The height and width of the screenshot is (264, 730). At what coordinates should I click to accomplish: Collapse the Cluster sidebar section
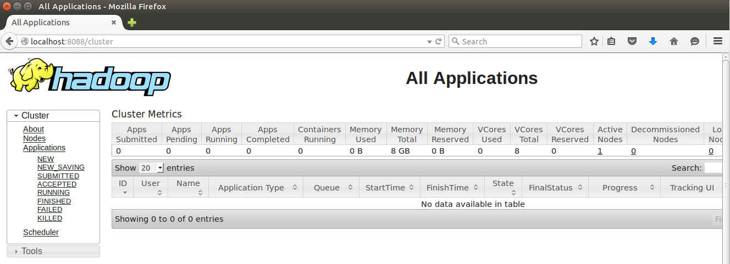53,115
